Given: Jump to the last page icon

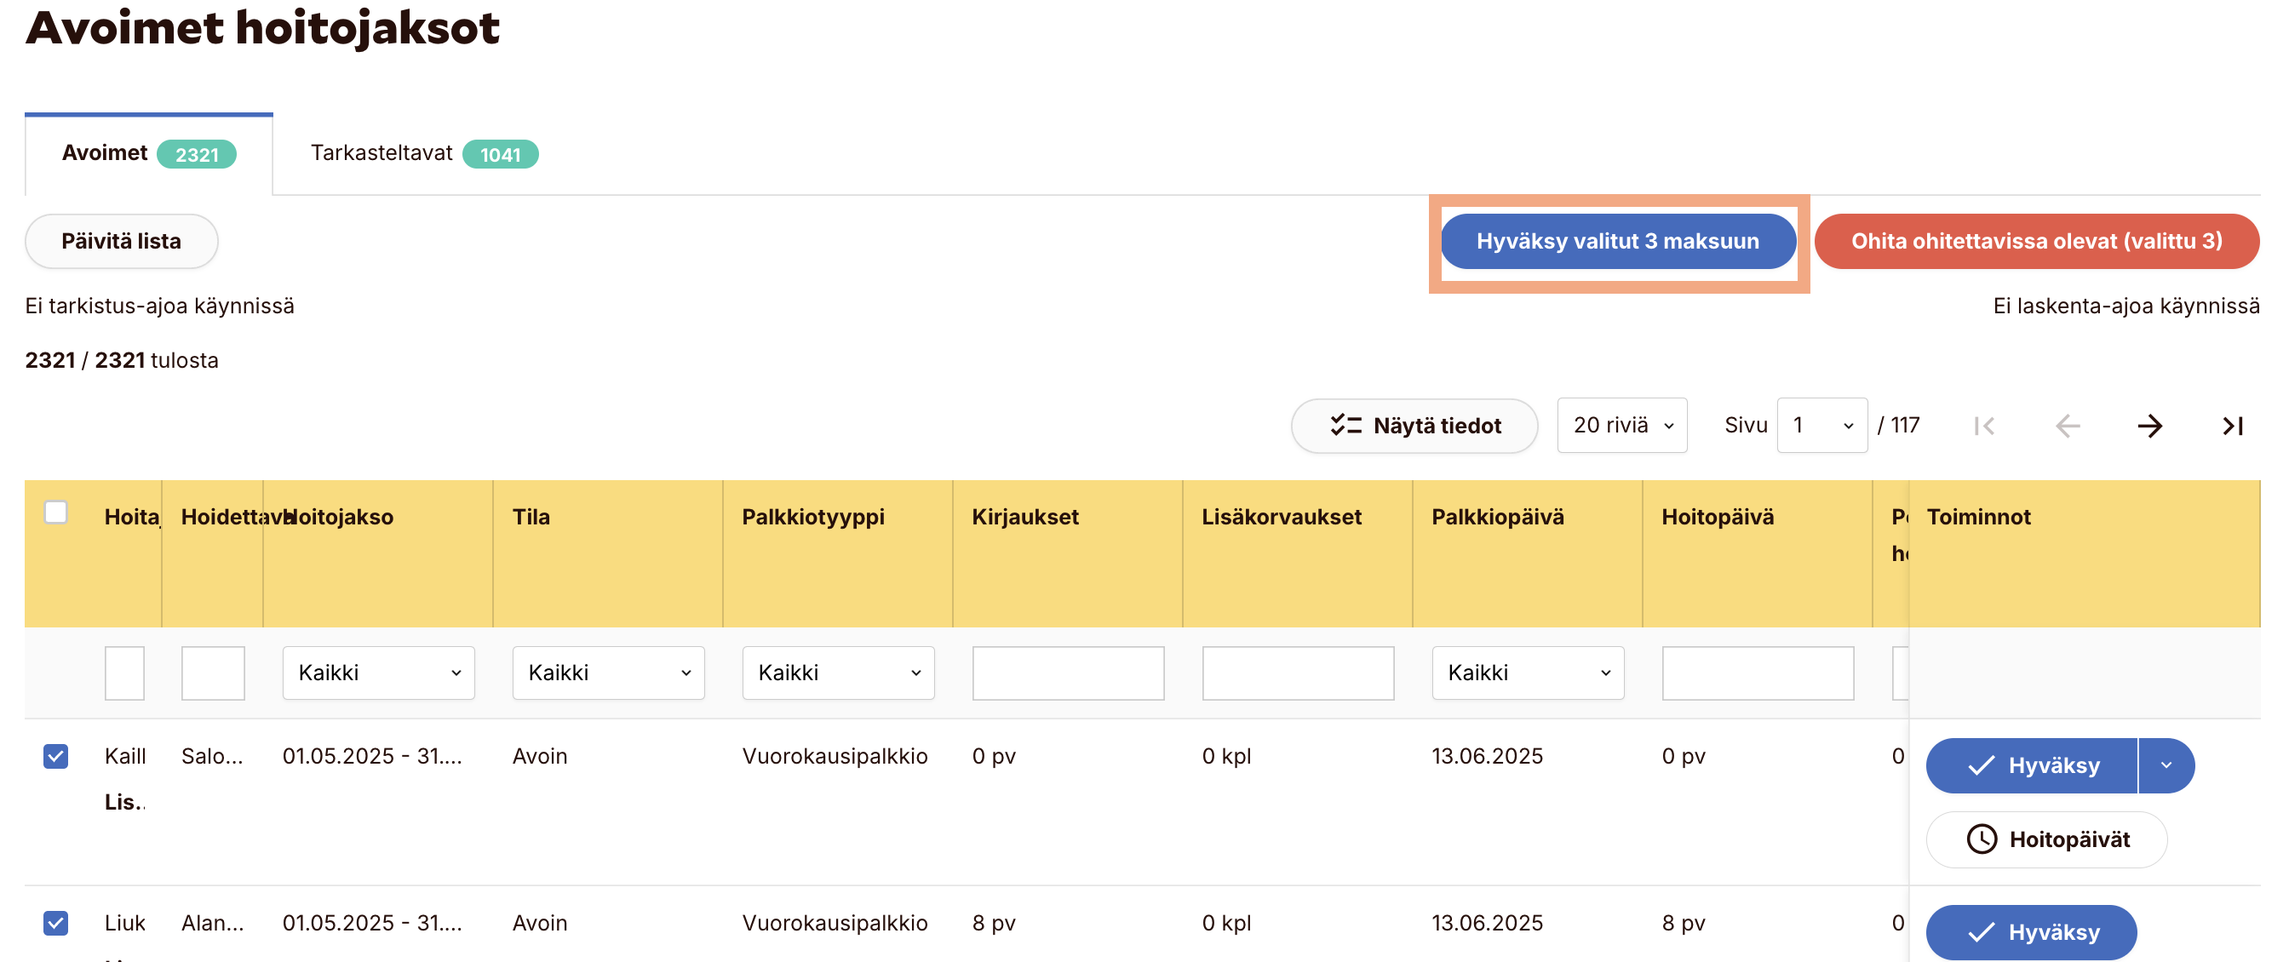Looking at the screenshot, I should coord(2232,427).
